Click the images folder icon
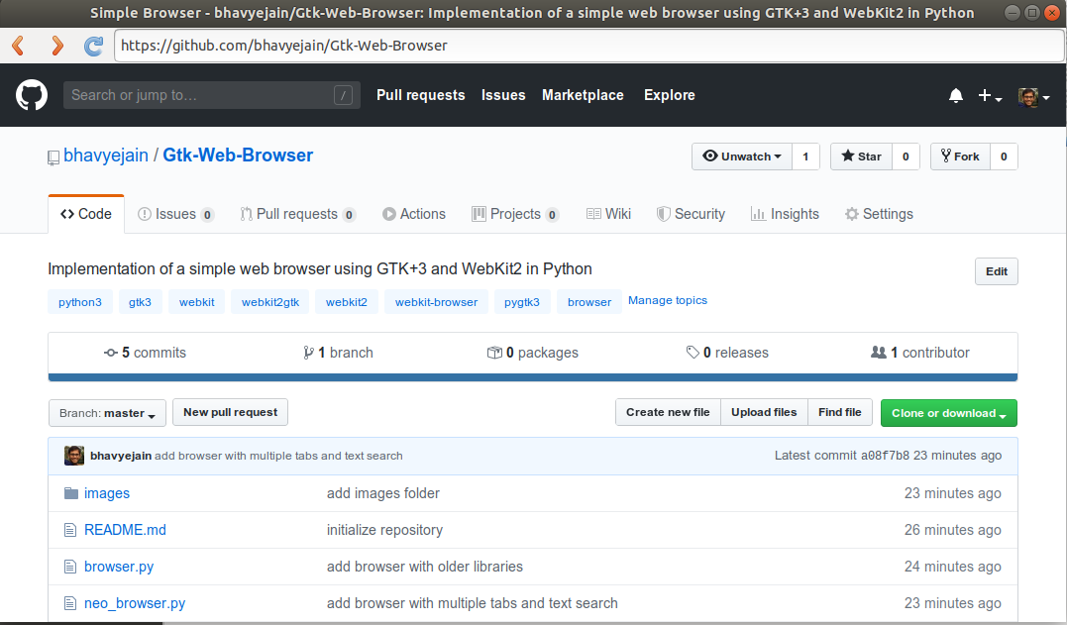The height and width of the screenshot is (625, 1067). point(70,493)
